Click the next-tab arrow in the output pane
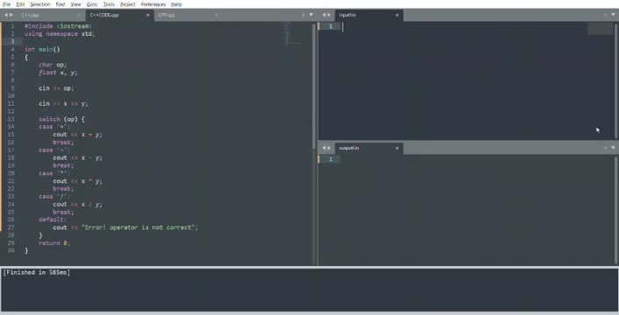This screenshot has height=315, width=619. tap(330, 148)
